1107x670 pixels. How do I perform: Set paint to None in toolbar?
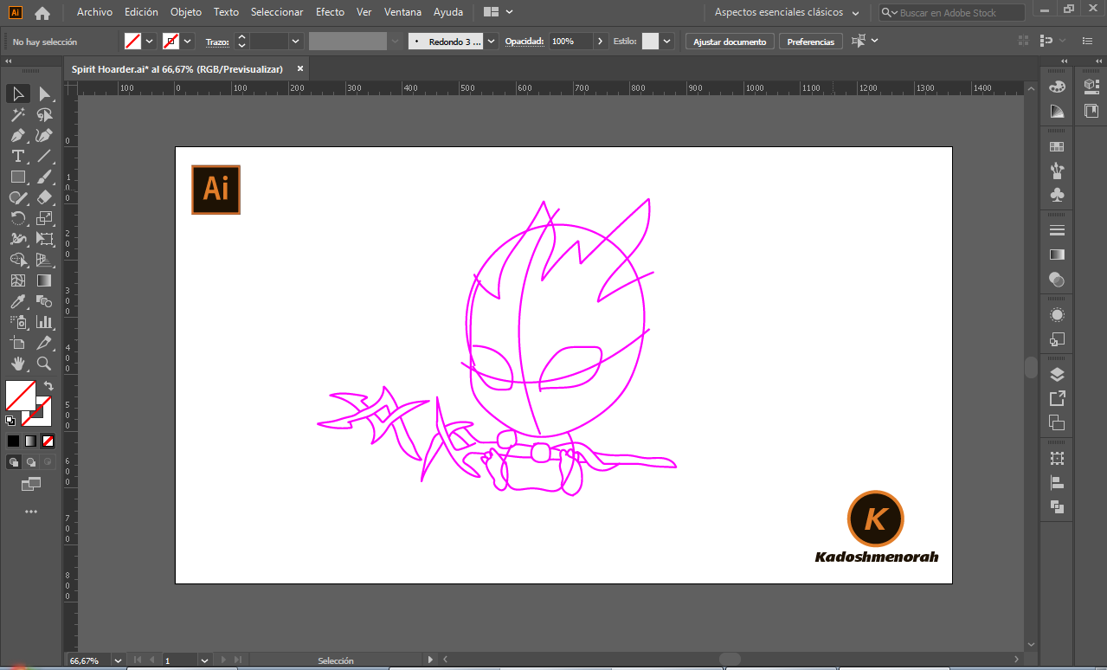[x=48, y=441]
